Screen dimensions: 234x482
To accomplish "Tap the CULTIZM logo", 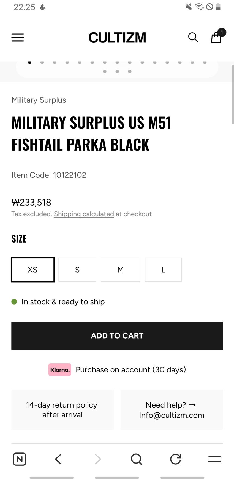I will pyautogui.click(x=117, y=38).
